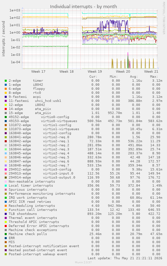Click the Machine check polls legend entry
167x266 pixels.
click(x=28, y=234)
